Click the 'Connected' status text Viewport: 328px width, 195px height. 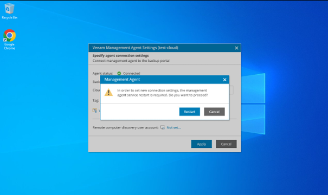tap(131, 73)
